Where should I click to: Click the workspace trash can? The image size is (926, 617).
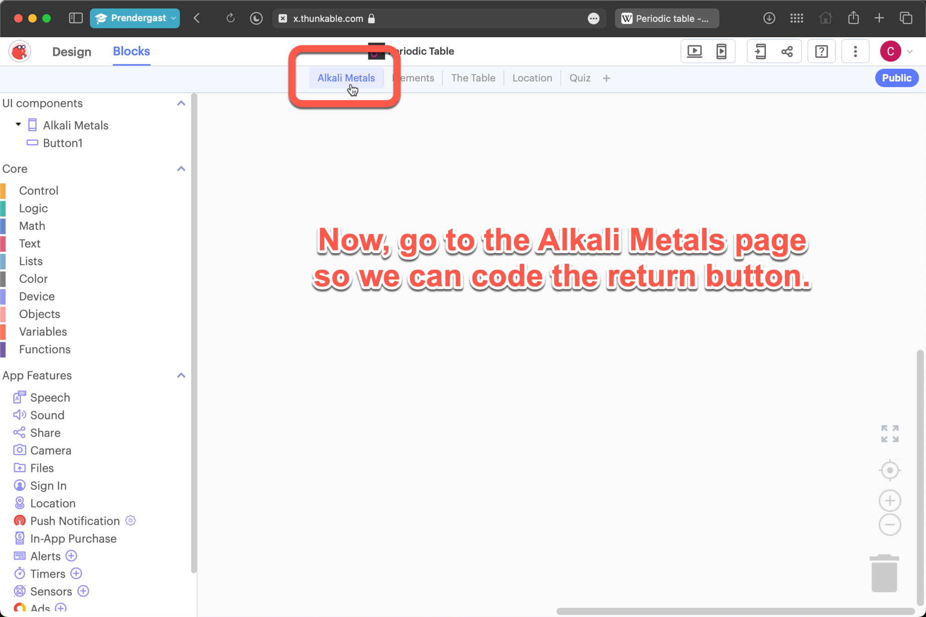(884, 573)
